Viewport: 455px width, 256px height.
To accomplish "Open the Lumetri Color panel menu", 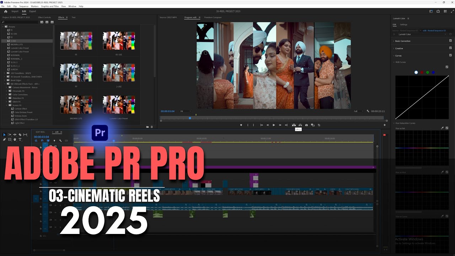I will (408, 18).
